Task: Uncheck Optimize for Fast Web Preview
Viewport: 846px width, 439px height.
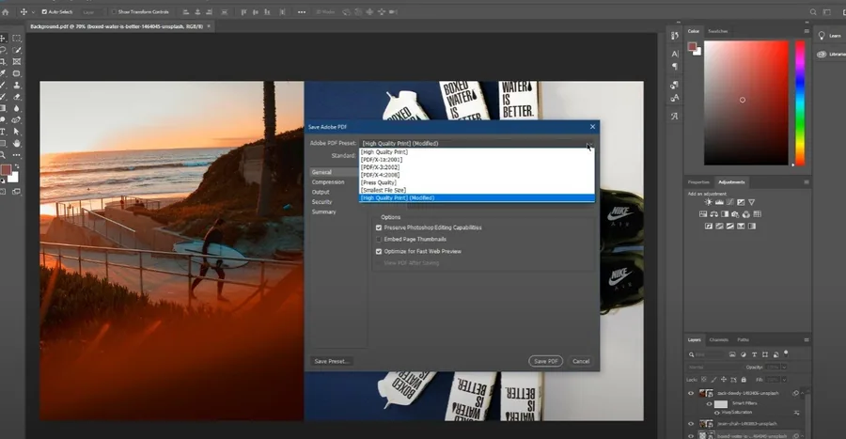Action: coord(379,251)
